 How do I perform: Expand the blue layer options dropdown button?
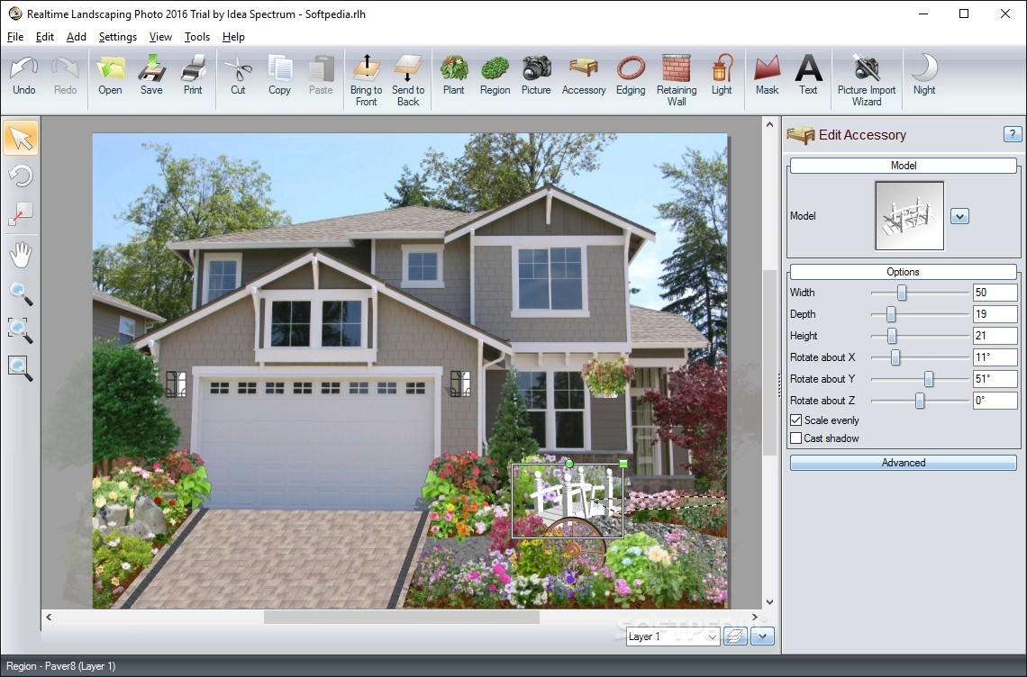(x=762, y=636)
